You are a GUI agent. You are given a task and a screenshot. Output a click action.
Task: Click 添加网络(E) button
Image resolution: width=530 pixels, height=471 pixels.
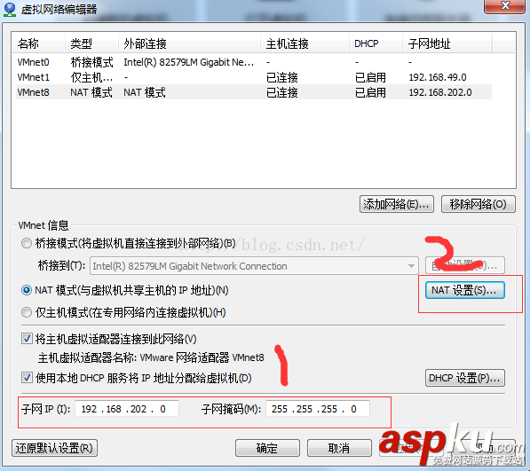tap(397, 204)
